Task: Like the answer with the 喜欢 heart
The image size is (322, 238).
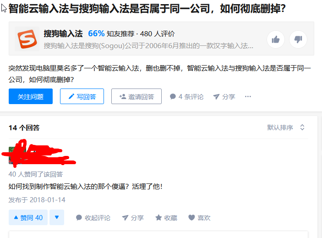Action: [199, 218]
